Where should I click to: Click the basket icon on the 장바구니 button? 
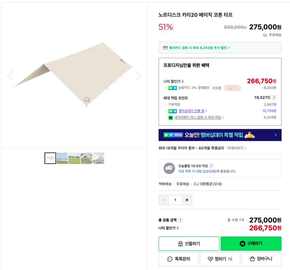tap(252, 258)
